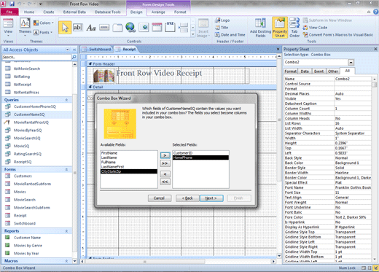Pick the Text Box control

click(78, 28)
